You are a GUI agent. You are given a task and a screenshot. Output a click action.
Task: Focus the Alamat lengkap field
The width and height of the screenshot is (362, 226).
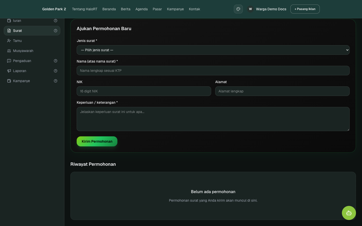282,91
